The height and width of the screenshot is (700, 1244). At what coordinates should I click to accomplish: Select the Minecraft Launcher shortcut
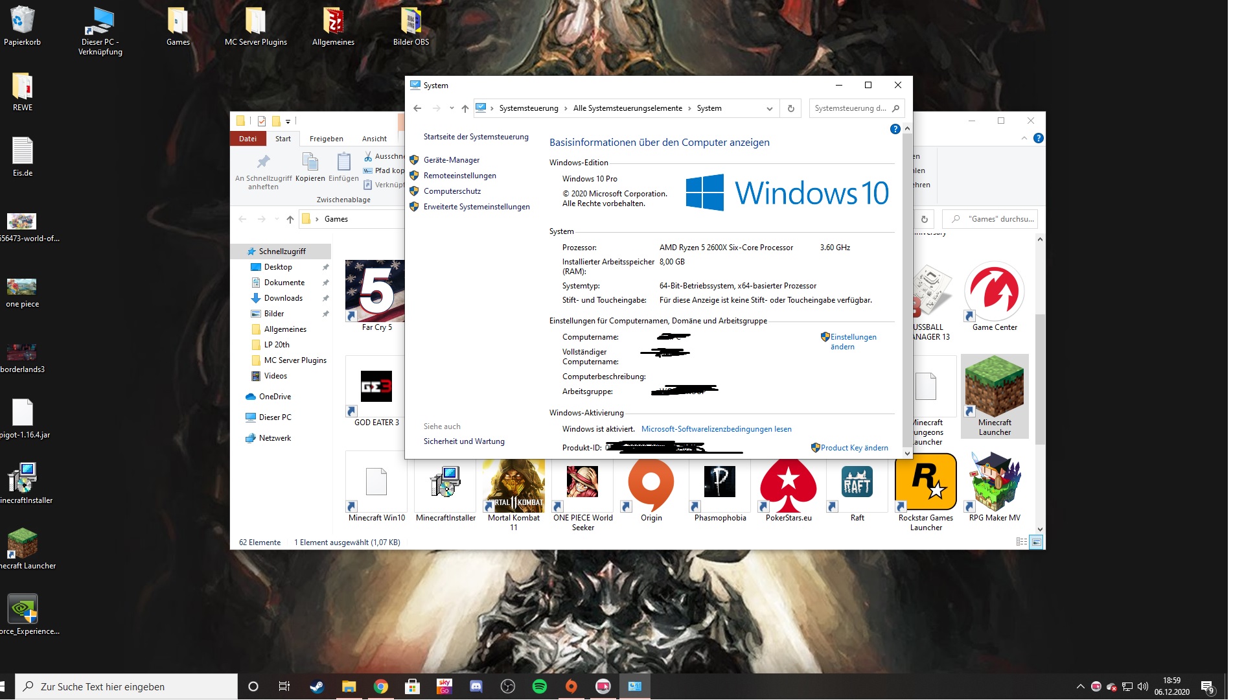point(995,397)
